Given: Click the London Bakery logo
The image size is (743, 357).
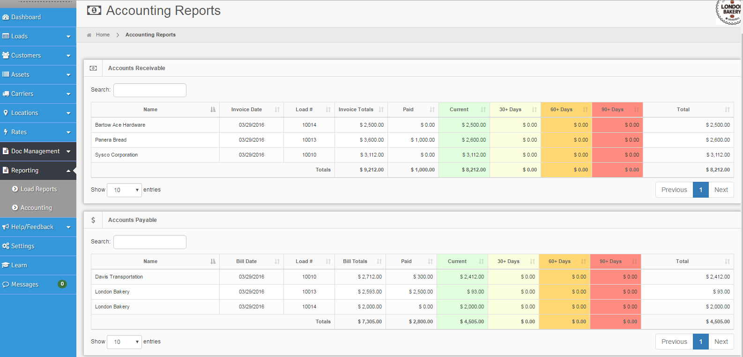Looking at the screenshot, I should tap(729, 12).
